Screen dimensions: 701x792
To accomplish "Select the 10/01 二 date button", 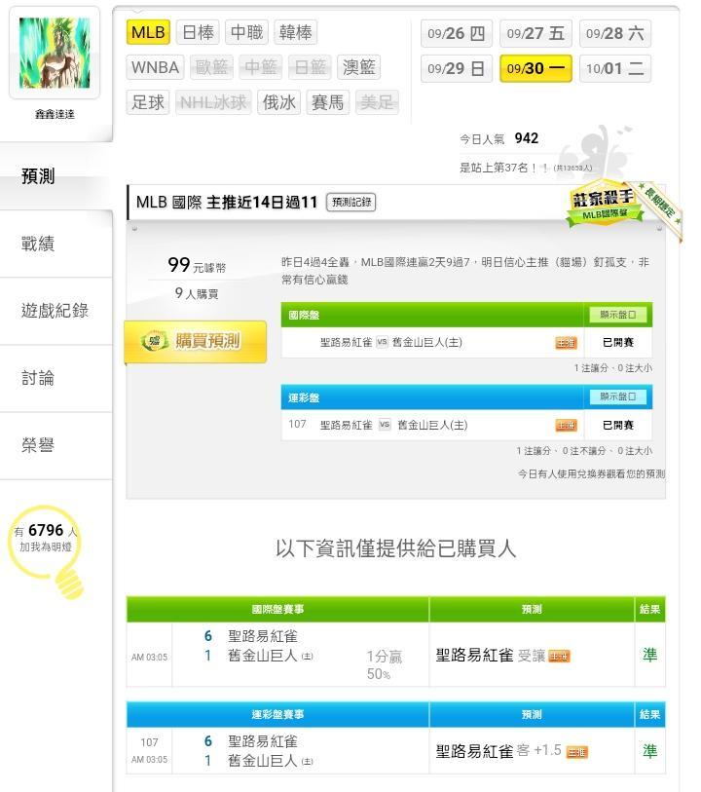I will tap(614, 68).
